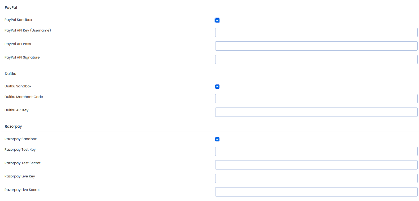Viewport: 419px width, 201px height.
Task: Click the PayPal section heading
Action: 11,7
